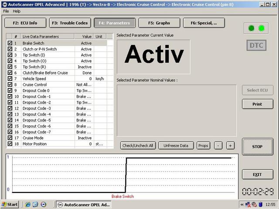This screenshot has width=279, height=209.
Task: Click the STOP button
Action: pos(257,147)
